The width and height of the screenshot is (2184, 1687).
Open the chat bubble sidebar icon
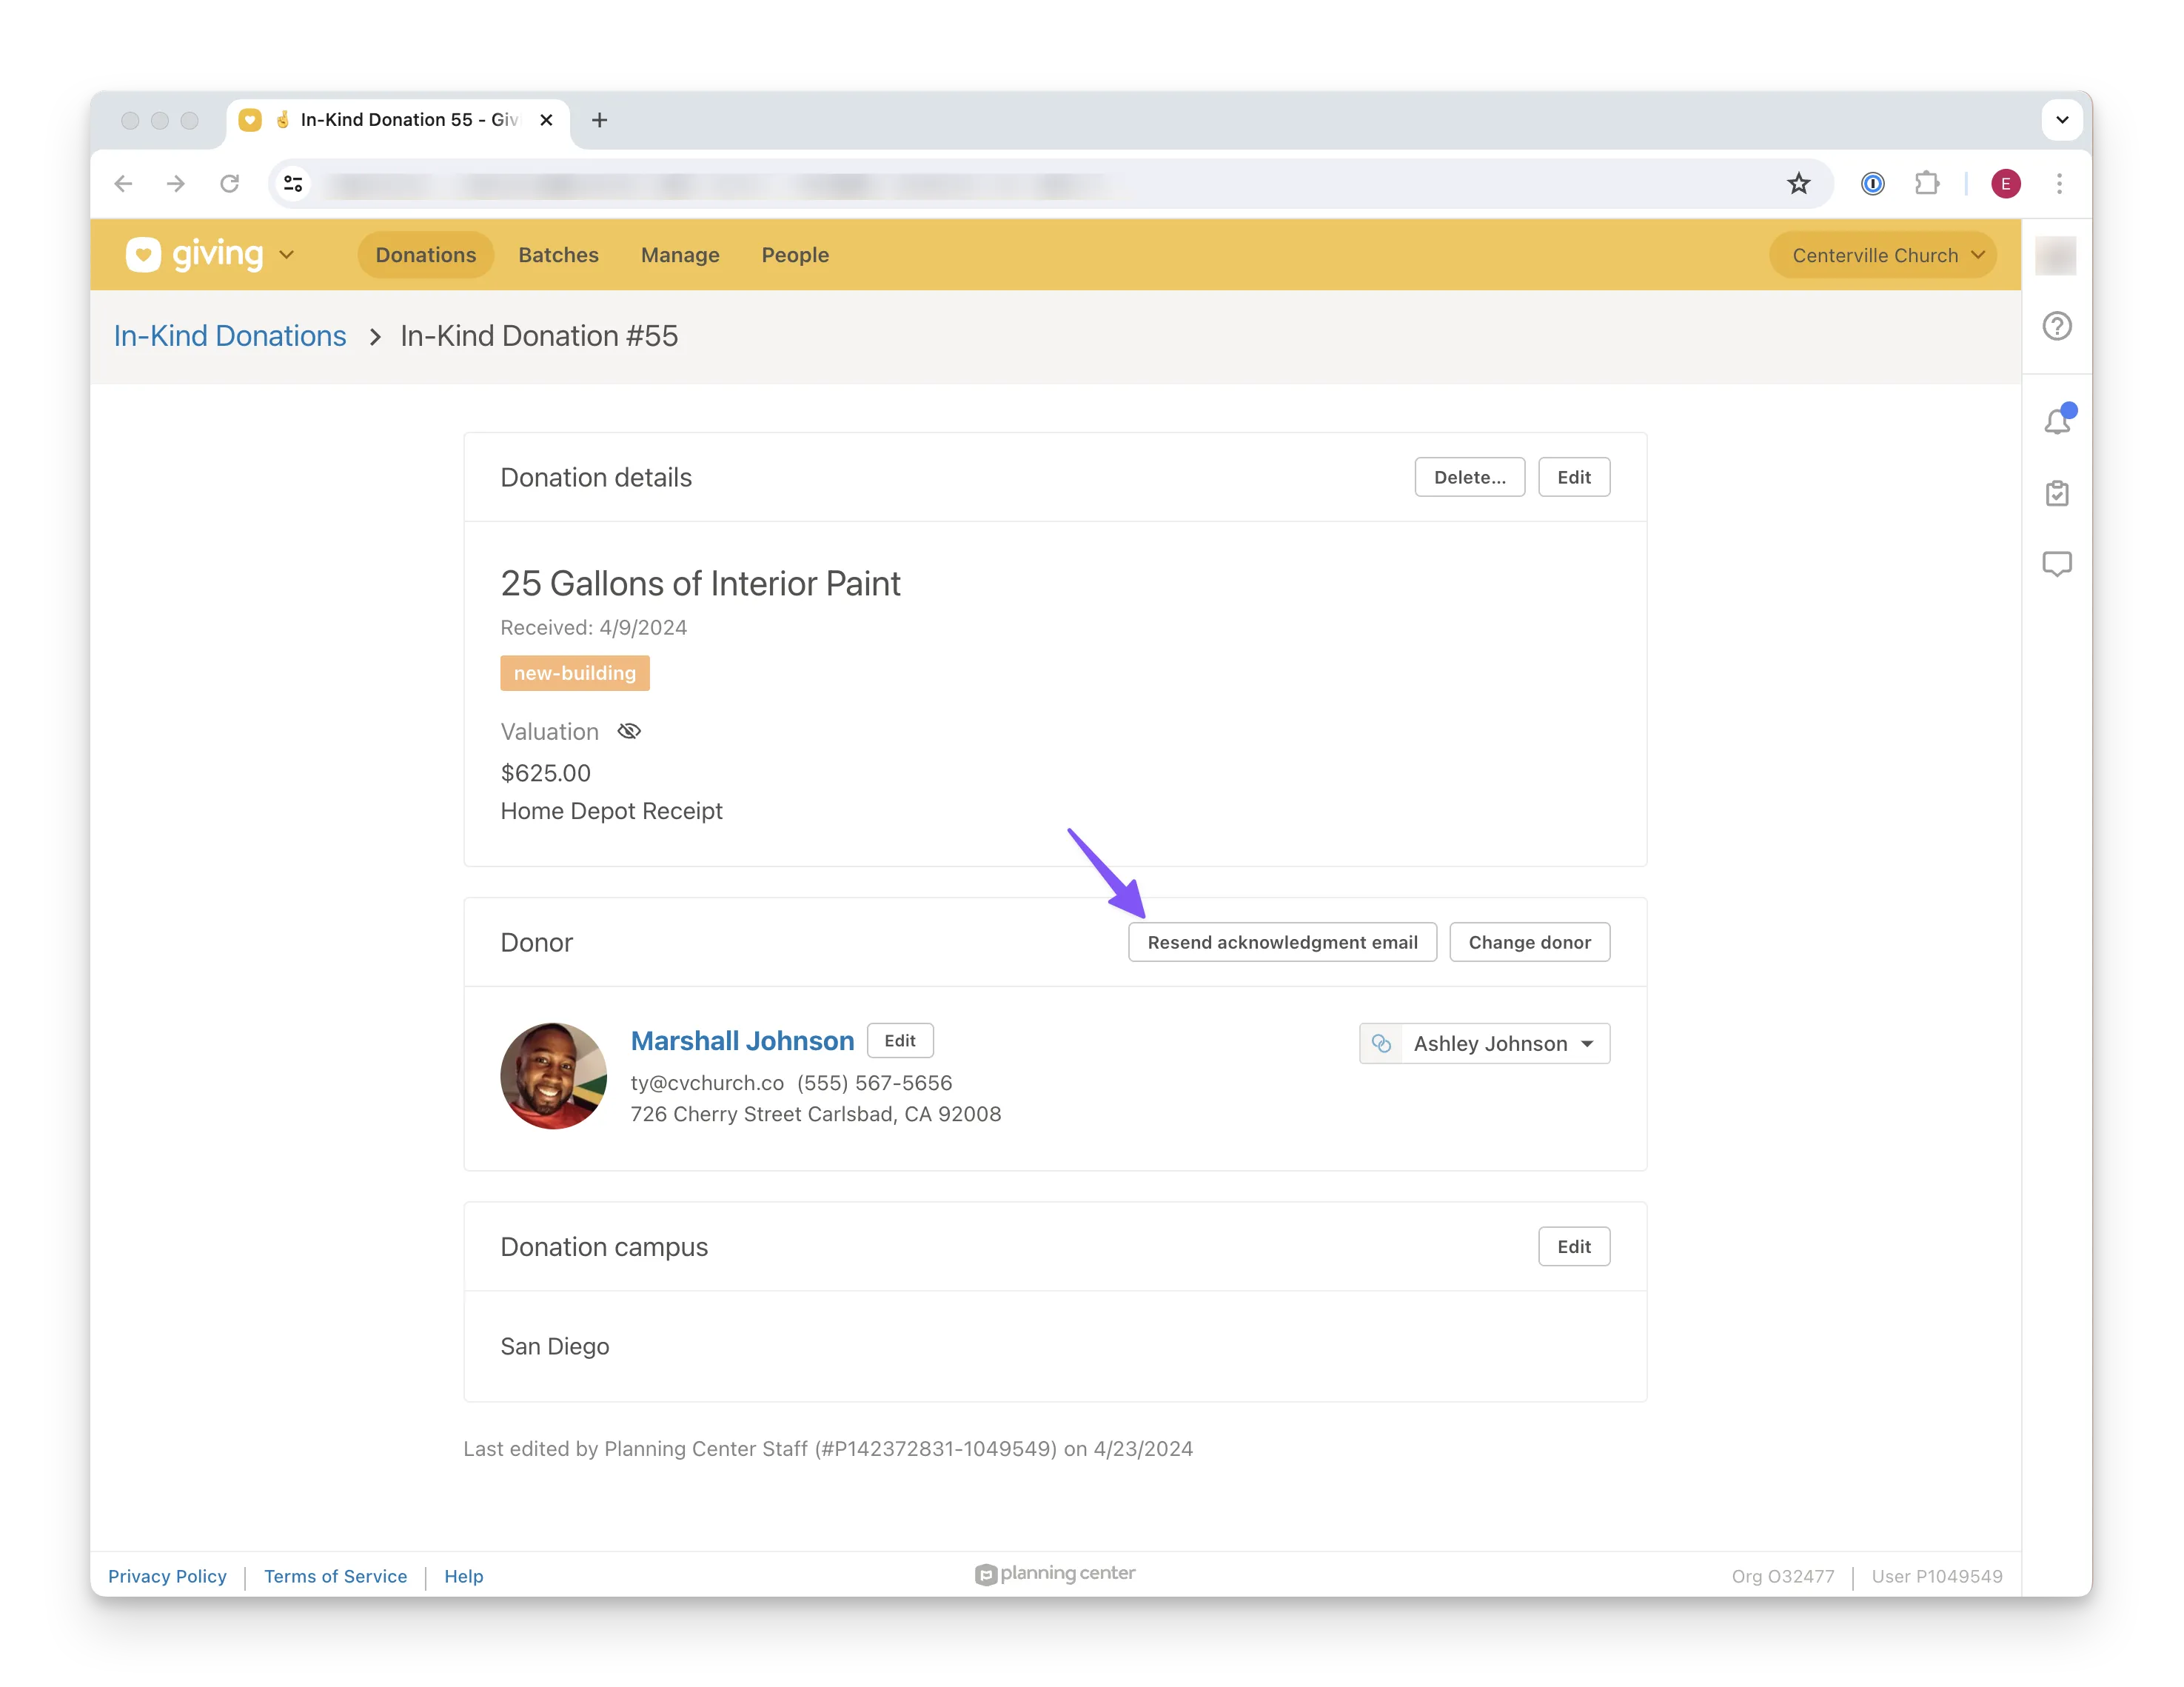2056,564
